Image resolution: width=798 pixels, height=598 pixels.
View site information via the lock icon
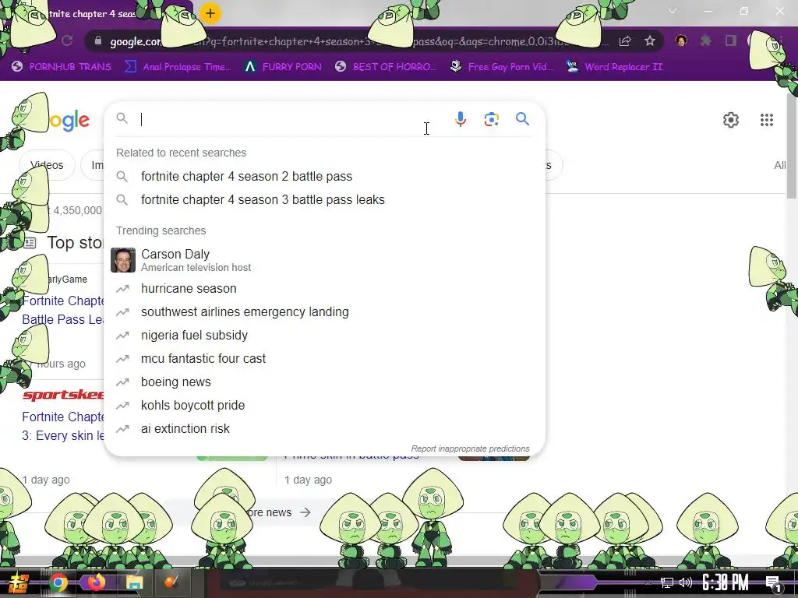97,41
